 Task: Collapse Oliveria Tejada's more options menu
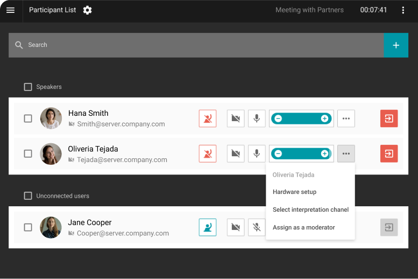346,154
